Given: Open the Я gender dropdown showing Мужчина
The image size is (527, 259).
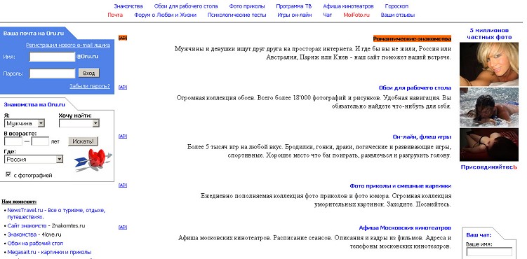Looking at the screenshot, I should (x=25, y=123).
